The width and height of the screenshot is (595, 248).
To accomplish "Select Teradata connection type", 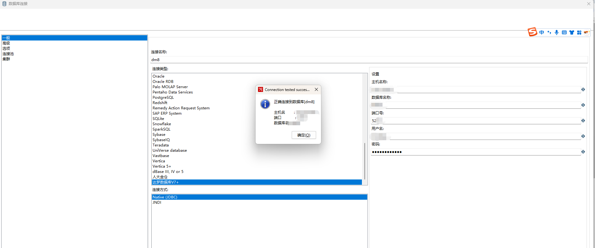I will (257, 145).
